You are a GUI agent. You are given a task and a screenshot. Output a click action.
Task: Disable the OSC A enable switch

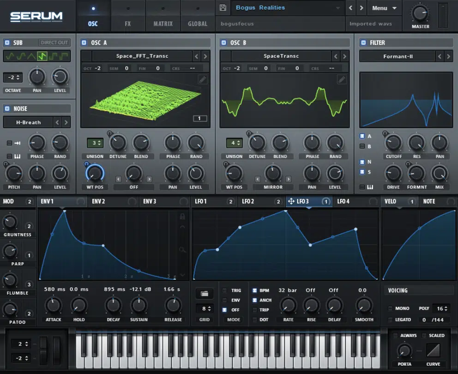tap(84, 42)
